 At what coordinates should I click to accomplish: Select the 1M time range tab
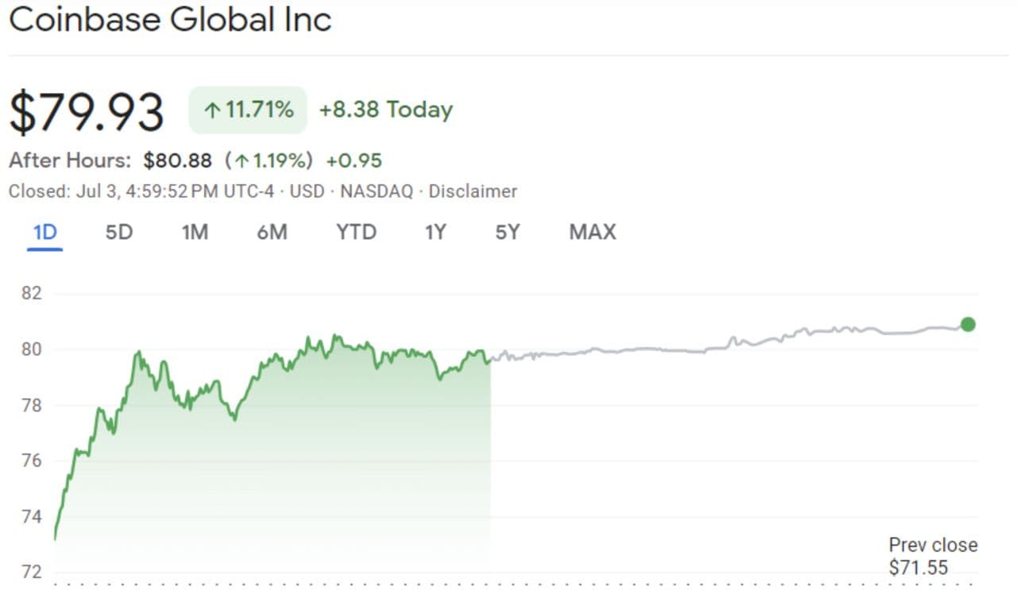pyautogui.click(x=195, y=232)
